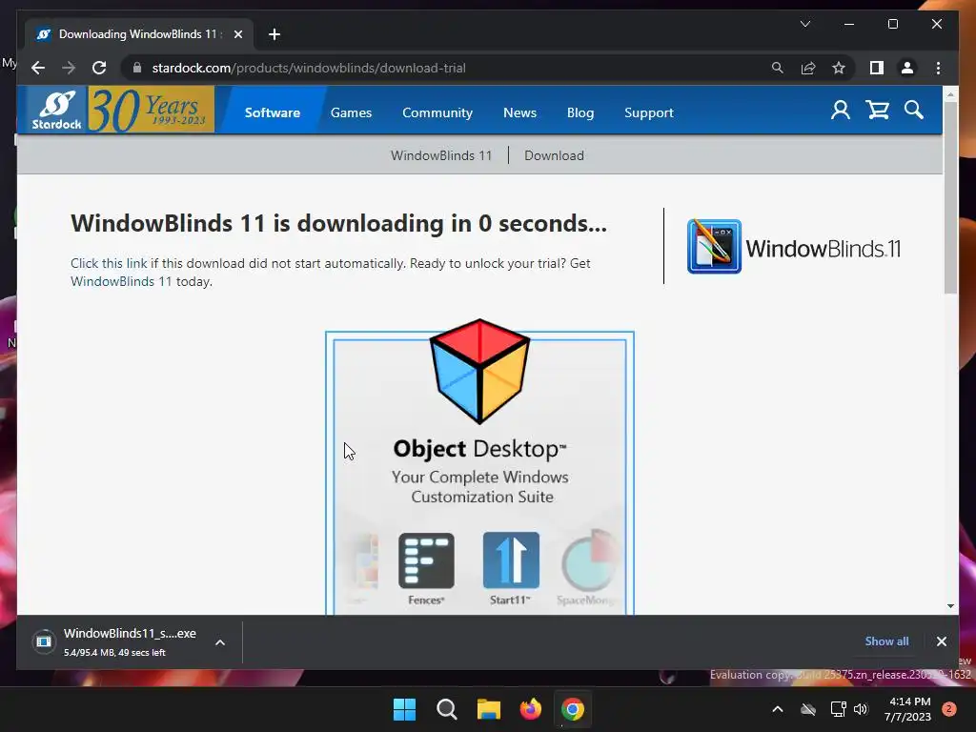The width and height of the screenshot is (976, 732).
Task: Open the Software menu
Action: [x=272, y=112]
